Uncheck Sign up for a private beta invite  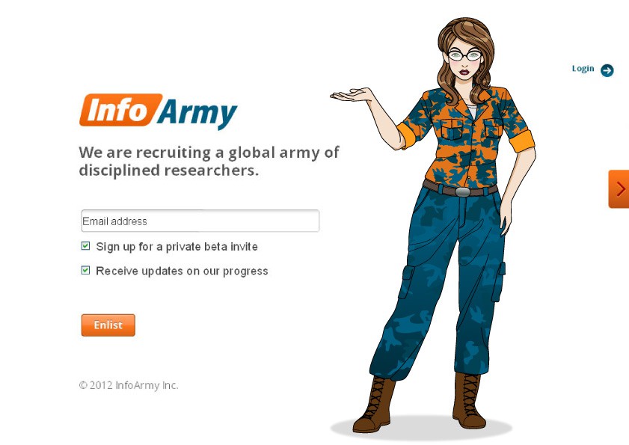pyautogui.click(x=85, y=245)
